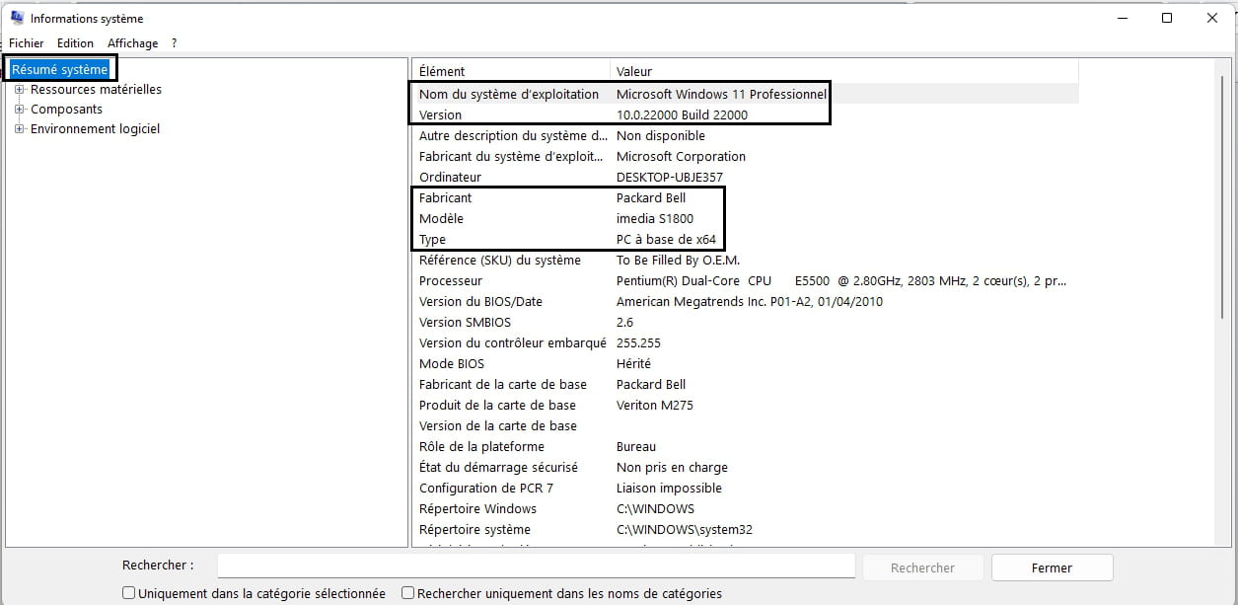Viewport: 1238px width, 605px height.
Task: Expand the Composants tree node
Action: pyautogui.click(x=19, y=110)
